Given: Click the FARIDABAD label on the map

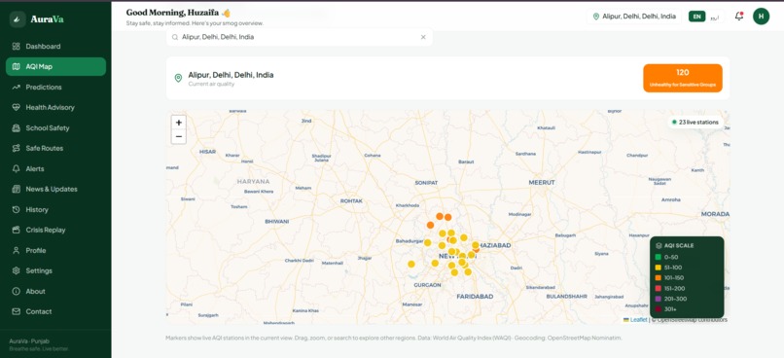Looking at the screenshot, I should (475, 297).
